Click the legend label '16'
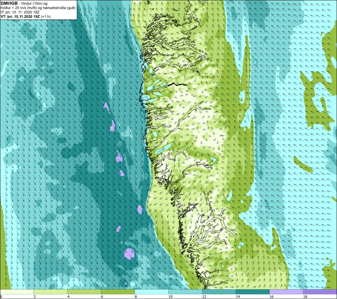This screenshot has height=299, width=337. click(x=272, y=297)
